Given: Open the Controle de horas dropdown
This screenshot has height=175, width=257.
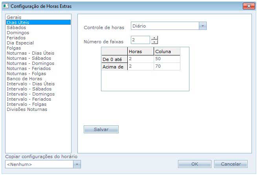Looking at the screenshot, I should pyautogui.click(x=202, y=26).
